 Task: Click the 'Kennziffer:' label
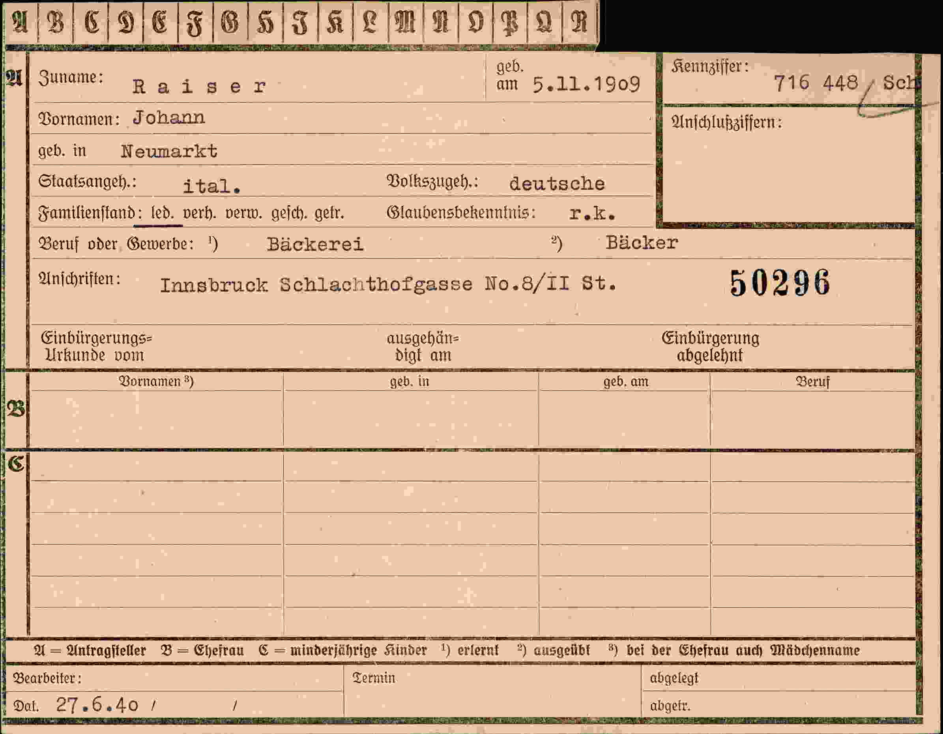710,67
